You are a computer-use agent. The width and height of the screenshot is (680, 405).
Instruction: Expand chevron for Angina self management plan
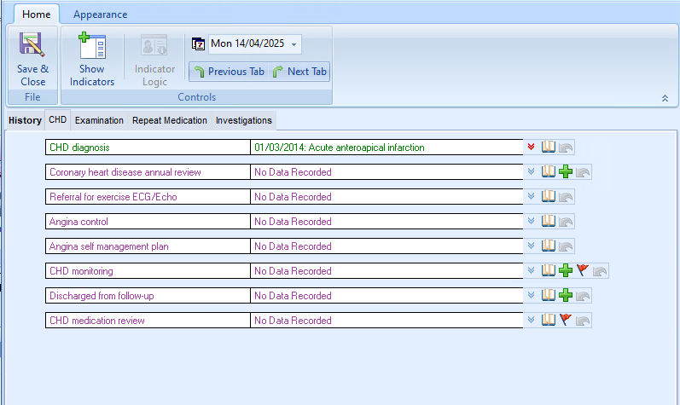point(531,246)
